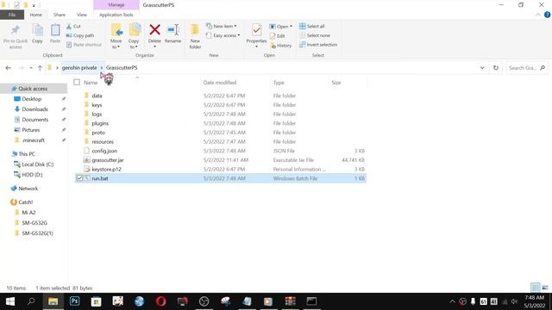Open the address bar history dropdown
The width and height of the screenshot is (552, 310).
482,68
